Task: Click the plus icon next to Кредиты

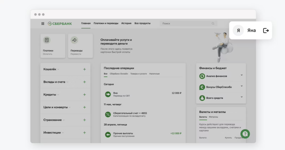Action: (x=84, y=95)
